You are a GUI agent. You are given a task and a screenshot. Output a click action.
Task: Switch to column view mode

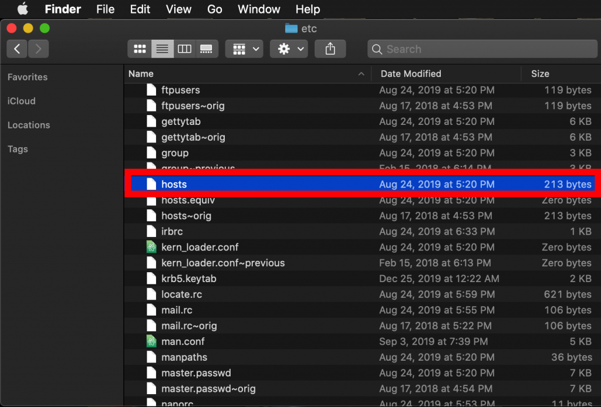click(184, 49)
